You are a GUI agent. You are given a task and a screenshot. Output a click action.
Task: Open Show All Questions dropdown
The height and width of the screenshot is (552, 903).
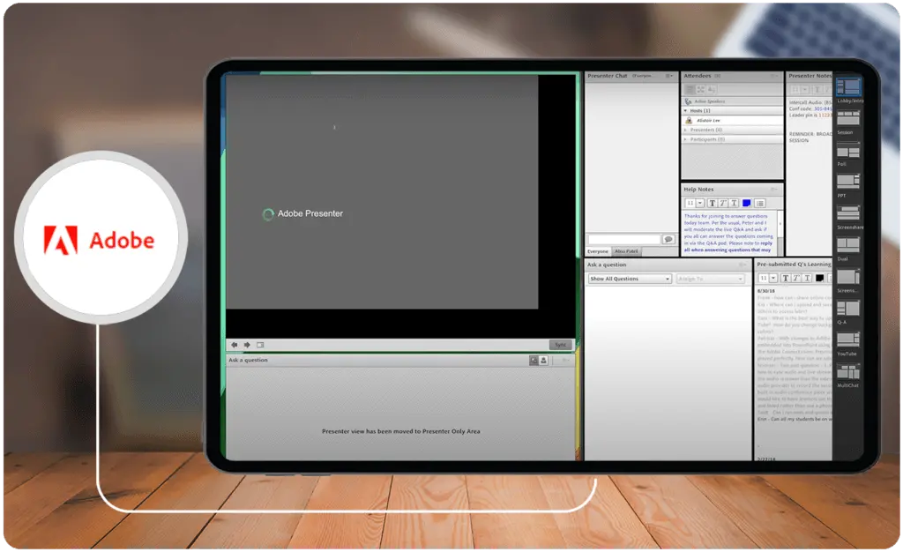click(x=630, y=279)
